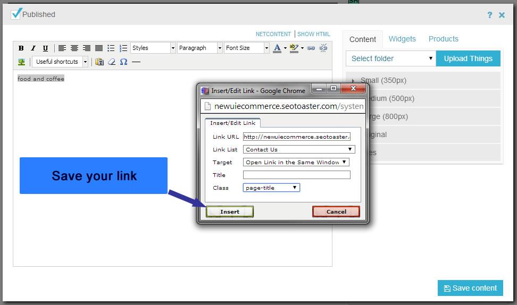Click the unlink icon in toolbar
517x305 pixels.
pyautogui.click(x=323, y=48)
